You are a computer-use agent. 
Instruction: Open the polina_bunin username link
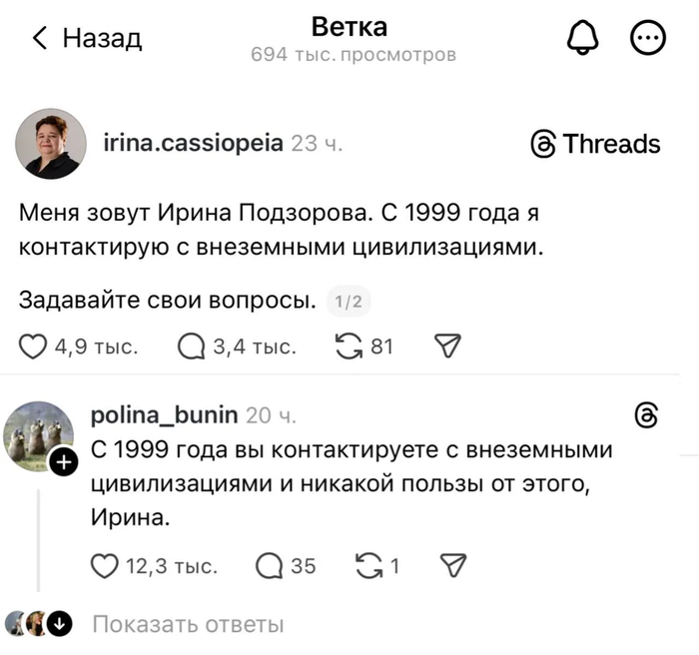(x=164, y=414)
